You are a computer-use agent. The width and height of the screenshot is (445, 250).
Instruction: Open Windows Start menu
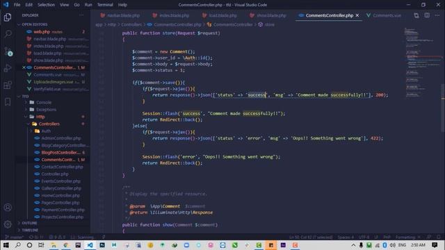tap(6, 245)
